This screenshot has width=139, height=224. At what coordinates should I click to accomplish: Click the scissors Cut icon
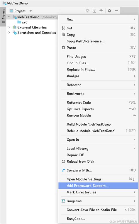pyautogui.click(x=63, y=28)
